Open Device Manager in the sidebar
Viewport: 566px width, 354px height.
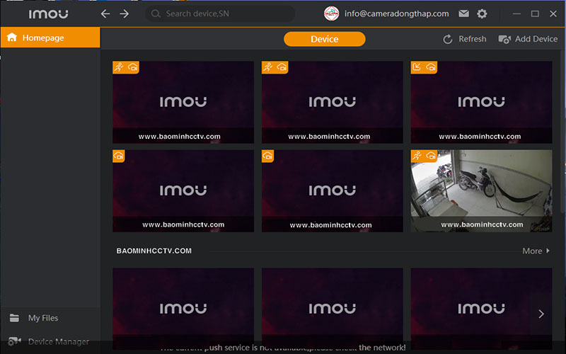coord(50,341)
